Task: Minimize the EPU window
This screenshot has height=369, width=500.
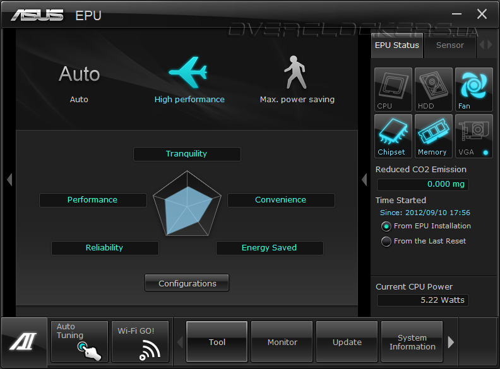Action: click(x=456, y=14)
